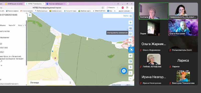Select Лариса's participant tile
Image resolution: width=201 pixels, height=93 pixels.
pos(183,60)
